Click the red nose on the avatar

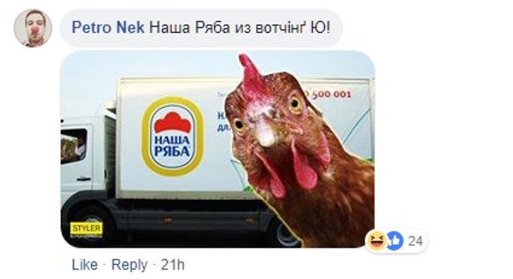point(33,31)
